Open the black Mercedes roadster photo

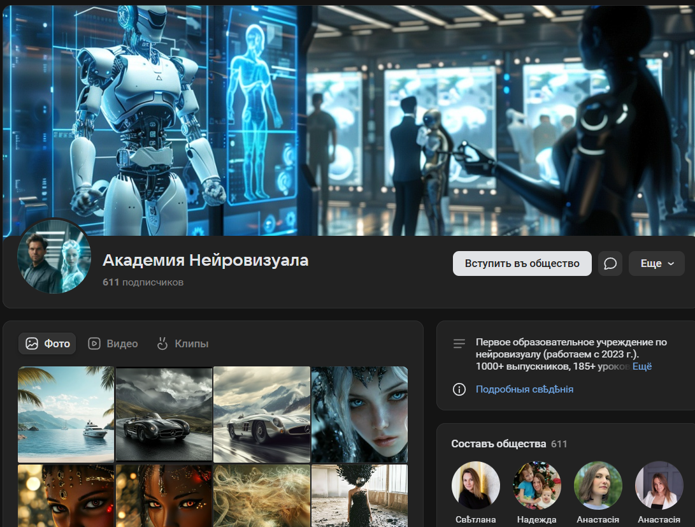163,414
